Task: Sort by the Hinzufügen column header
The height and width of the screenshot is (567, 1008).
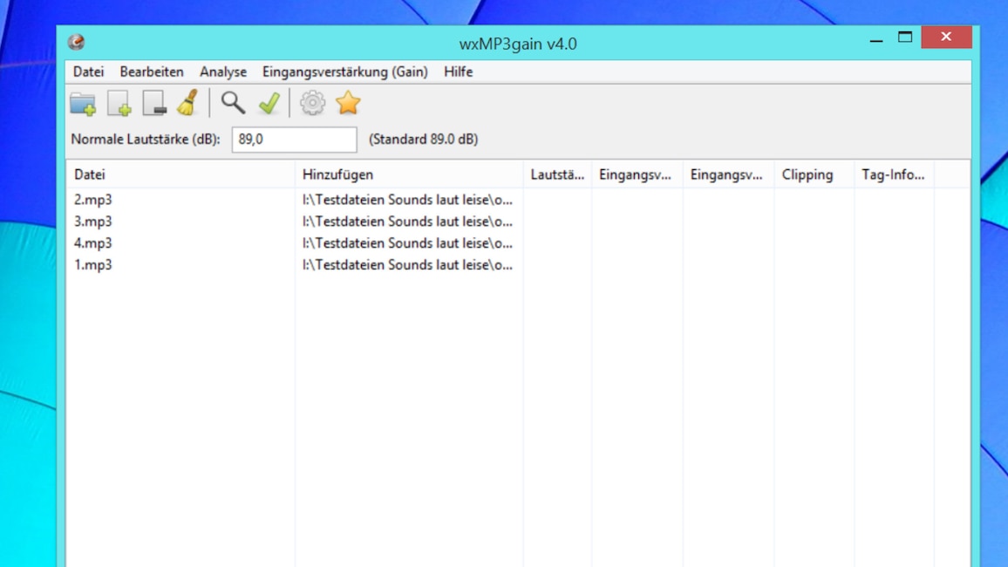Action: 409,174
